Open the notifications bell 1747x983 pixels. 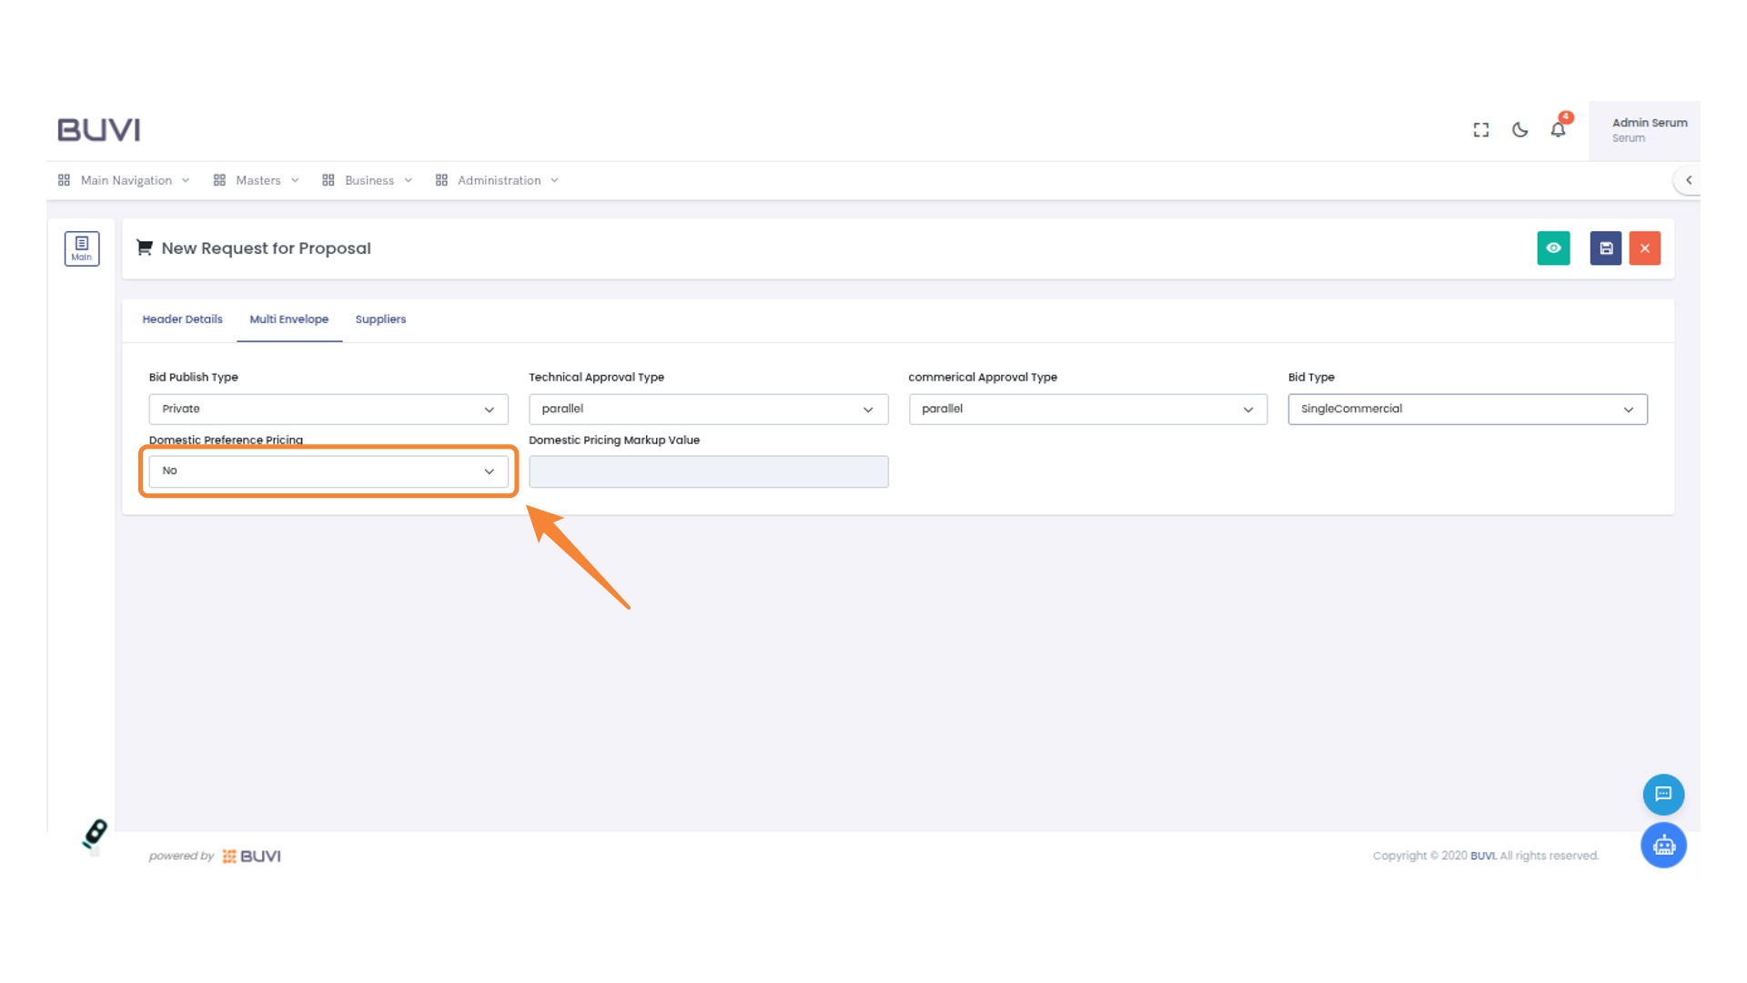[1559, 130]
